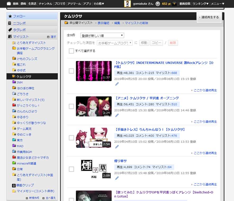Click the red folder icon of がっこうぐらし！
Viewport: 234px width, 201px height.
14,105
